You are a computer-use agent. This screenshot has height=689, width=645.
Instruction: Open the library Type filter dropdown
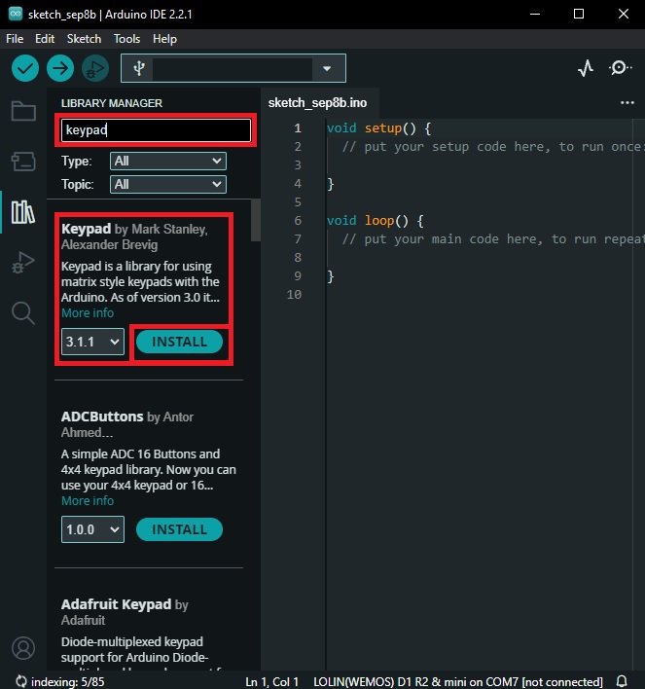click(x=168, y=161)
